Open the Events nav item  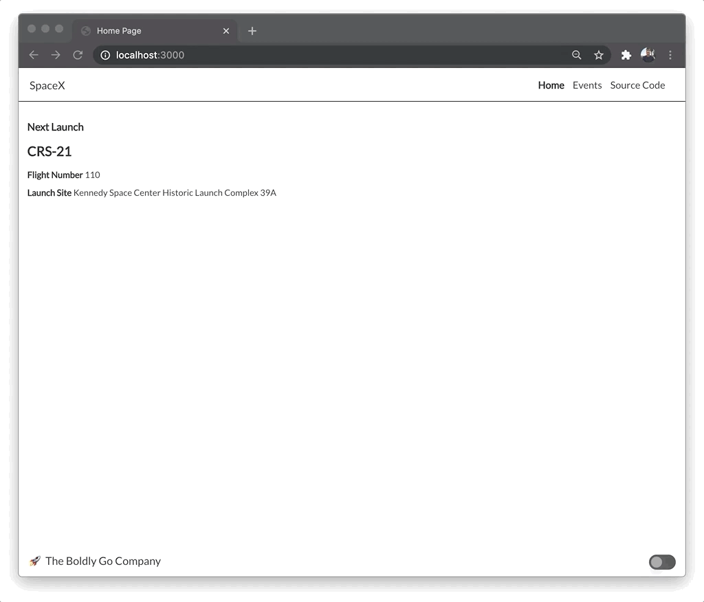[587, 85]
